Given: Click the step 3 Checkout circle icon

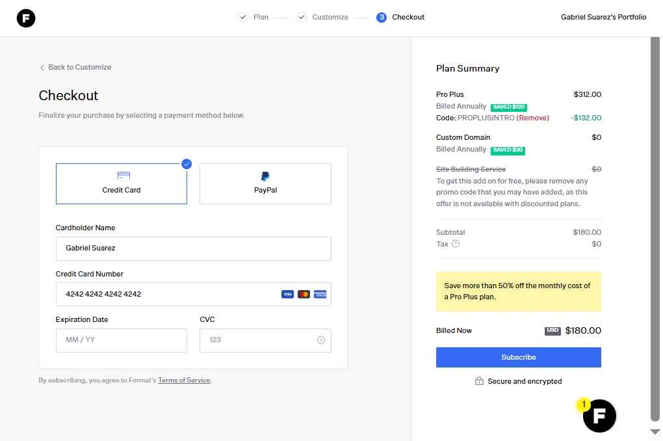Looking at the screenshot, I should coord(382,18).
